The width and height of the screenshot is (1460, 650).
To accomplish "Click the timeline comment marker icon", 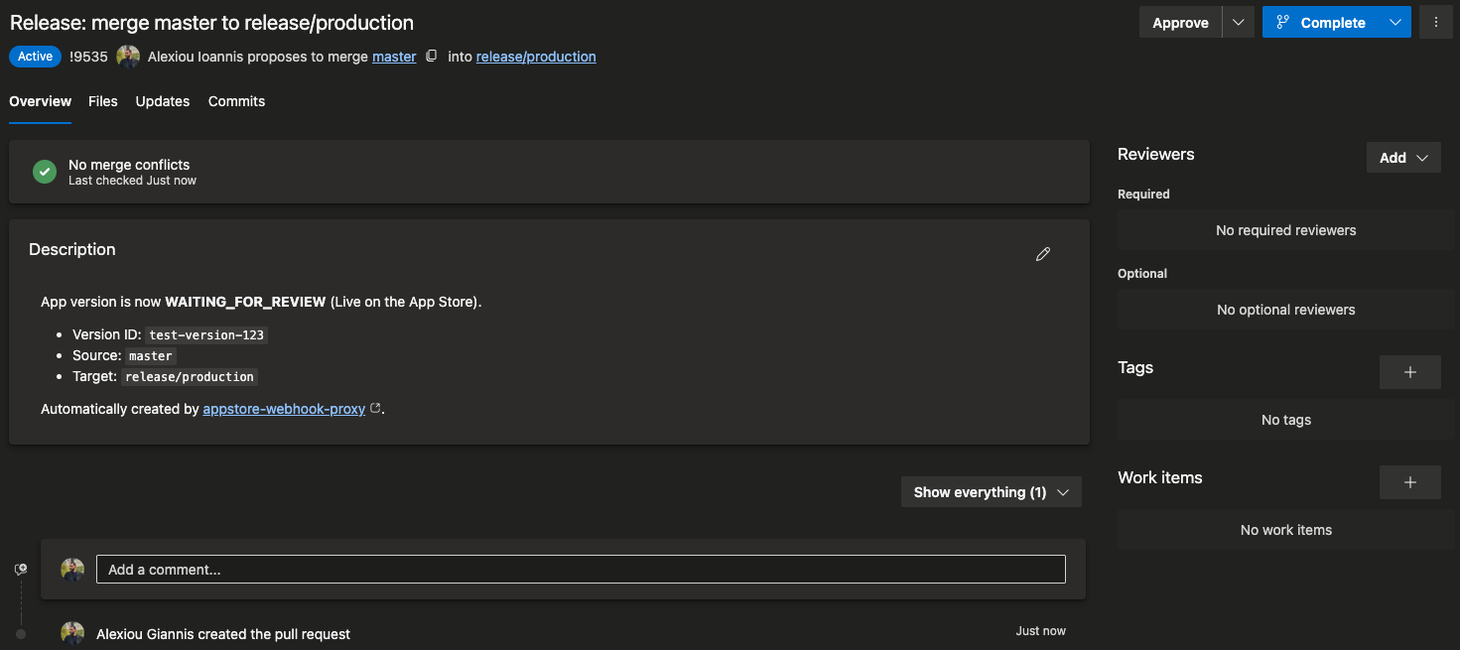I will coord(21,570).
